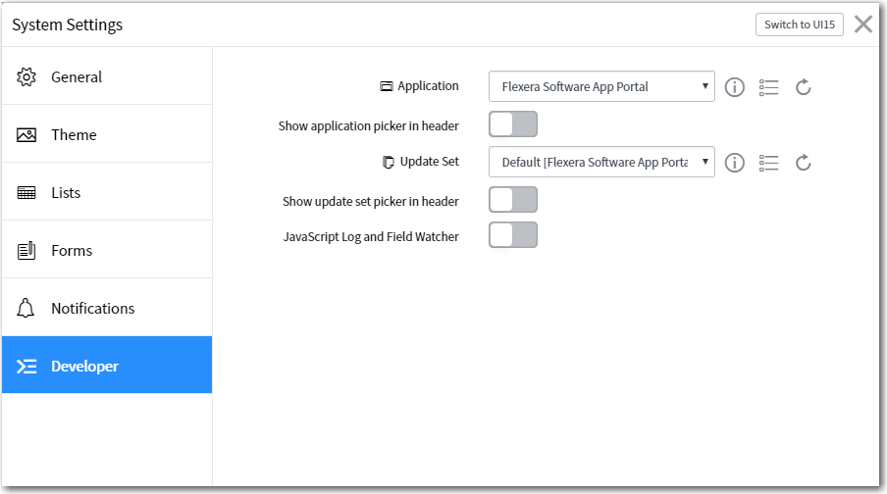Enable Show update set picker in header

tap(513, 200)
